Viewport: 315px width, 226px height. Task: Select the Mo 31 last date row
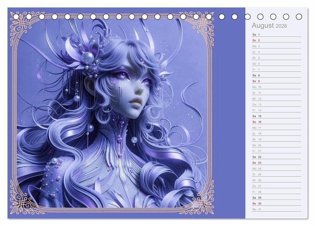point(276,209)
